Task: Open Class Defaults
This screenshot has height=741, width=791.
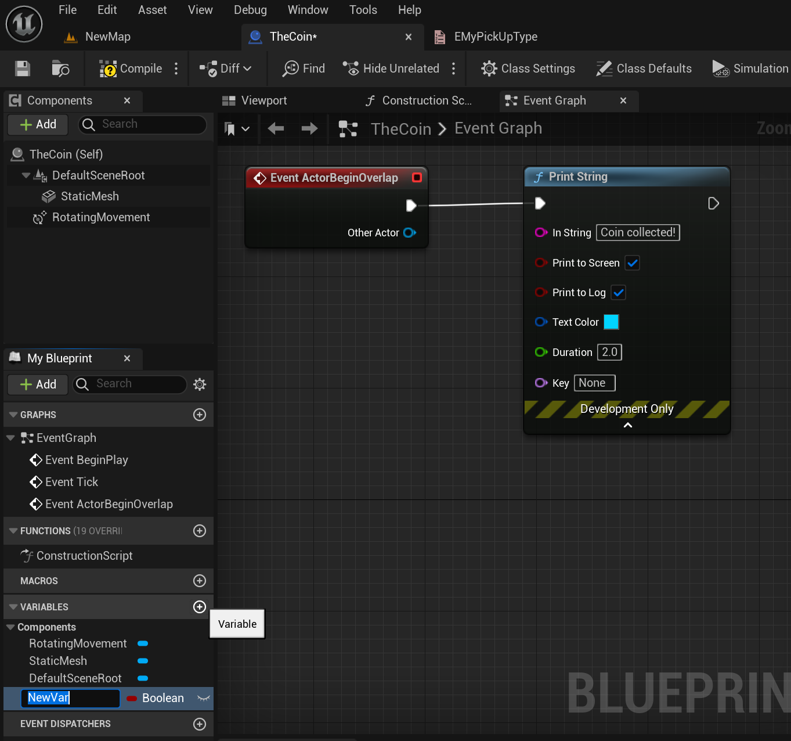Action: (644, 69)
